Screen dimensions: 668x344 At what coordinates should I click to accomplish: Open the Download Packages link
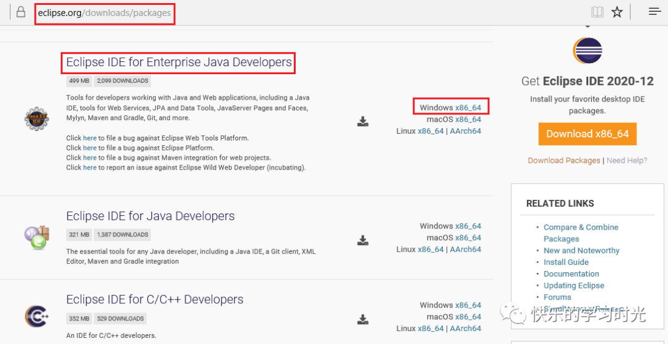click(563, 161)
